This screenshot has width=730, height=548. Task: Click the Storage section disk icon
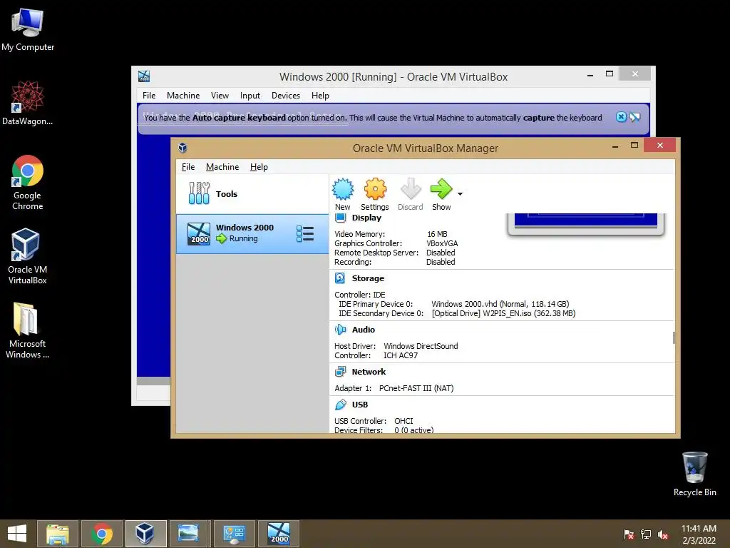340,278
